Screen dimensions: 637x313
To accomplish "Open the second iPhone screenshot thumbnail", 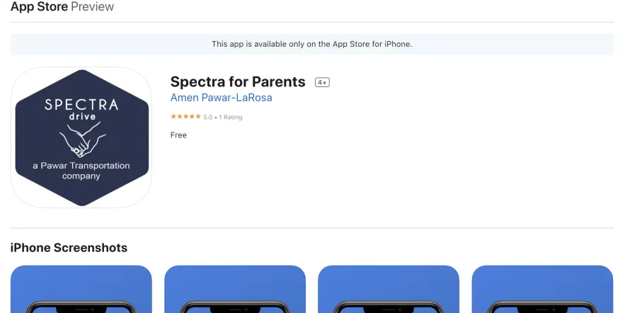I will click(235, 289).
